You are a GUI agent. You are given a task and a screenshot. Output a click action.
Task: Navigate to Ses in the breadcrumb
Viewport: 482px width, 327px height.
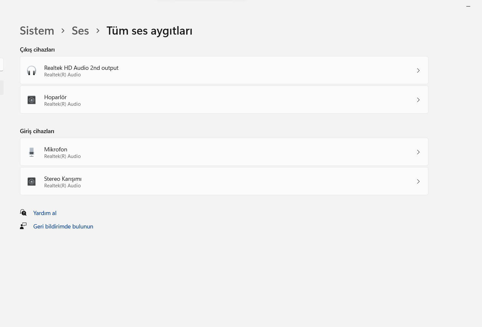tap(80, 31)
